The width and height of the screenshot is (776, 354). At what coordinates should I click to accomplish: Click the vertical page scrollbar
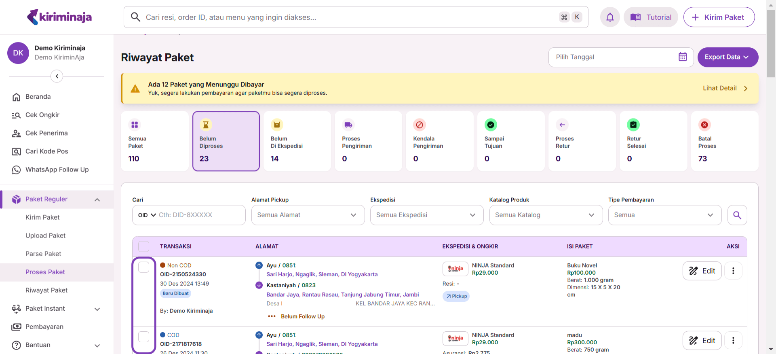771,45
